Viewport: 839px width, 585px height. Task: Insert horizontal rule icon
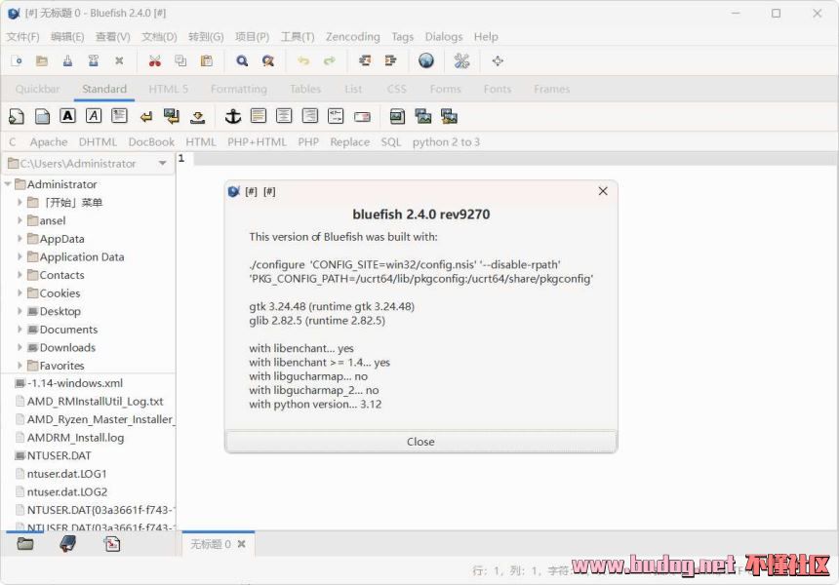pos(259,116)
